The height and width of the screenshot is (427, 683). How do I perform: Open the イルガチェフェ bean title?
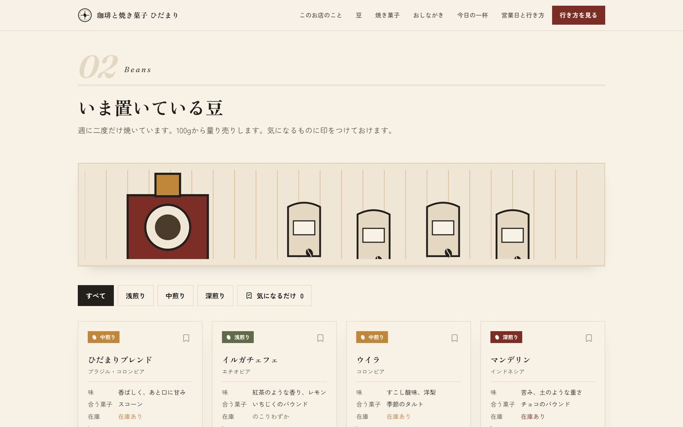pos(250,359)
